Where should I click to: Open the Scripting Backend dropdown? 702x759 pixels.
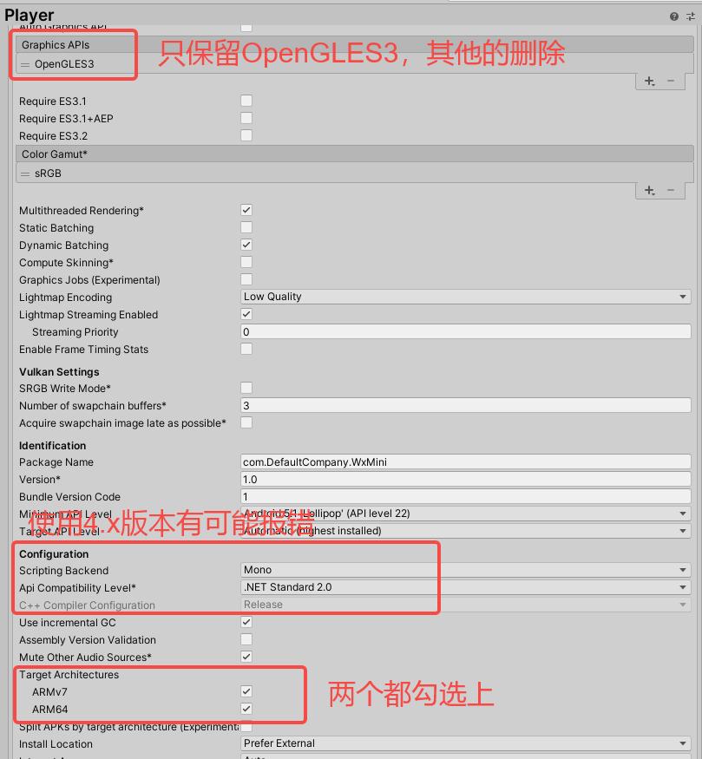coord(466,570)
